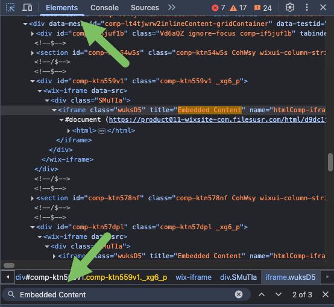This screenshot has height=307, width=334.
Task: Click the 2 of 3 result counter
Action: click(302, 295)
